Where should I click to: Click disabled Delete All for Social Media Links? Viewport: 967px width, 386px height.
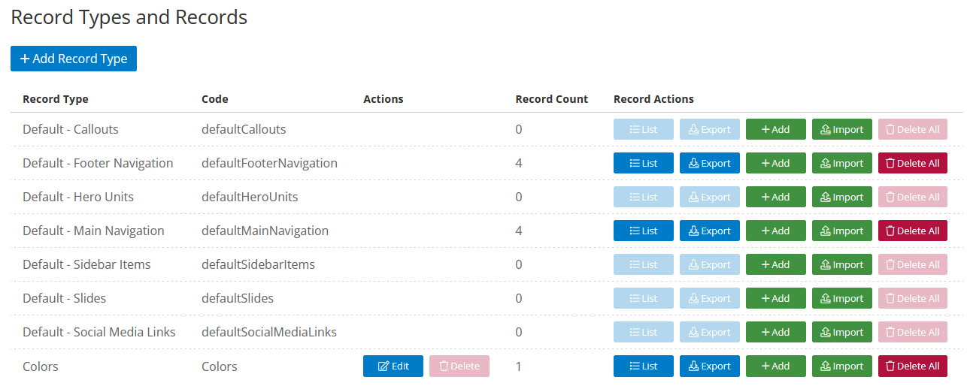(x=913, y=332)
